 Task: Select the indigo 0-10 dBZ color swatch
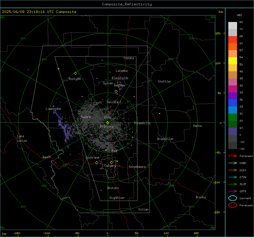click(x=233, y=131)
